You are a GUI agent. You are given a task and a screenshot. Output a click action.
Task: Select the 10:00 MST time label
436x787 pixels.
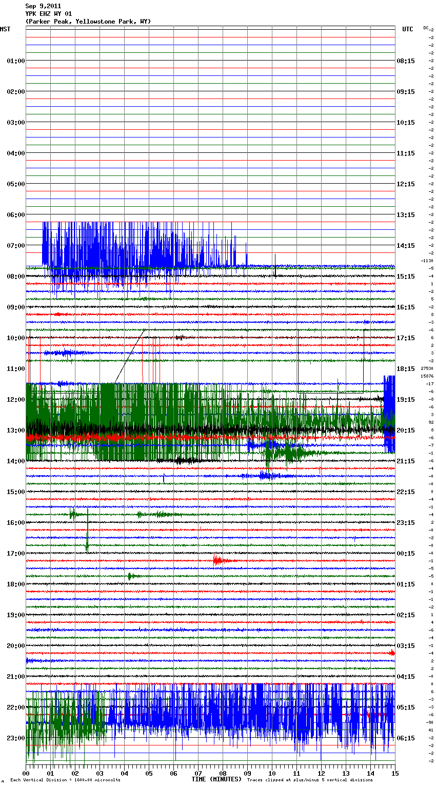coord(16,338)
